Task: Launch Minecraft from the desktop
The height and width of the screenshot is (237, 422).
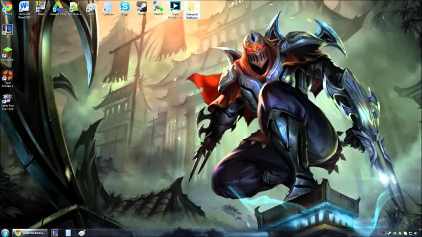Action: (7, 54)
